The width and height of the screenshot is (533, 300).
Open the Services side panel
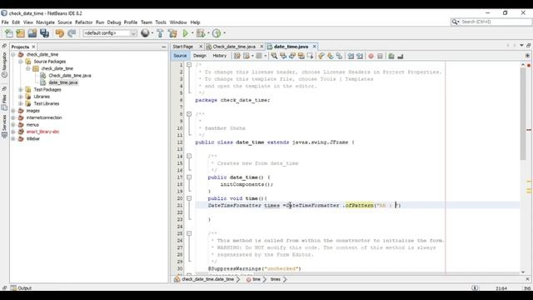pyautogui.click(x=4, y=126)
